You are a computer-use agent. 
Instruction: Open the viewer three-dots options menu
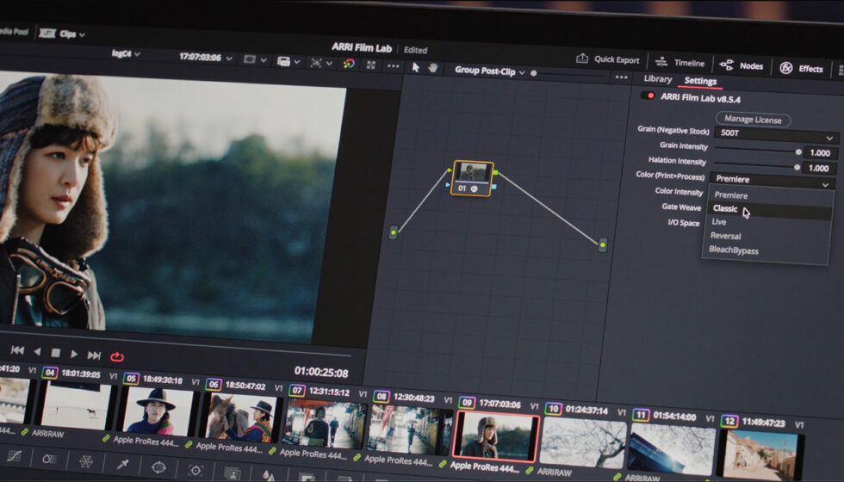[394, 66]
